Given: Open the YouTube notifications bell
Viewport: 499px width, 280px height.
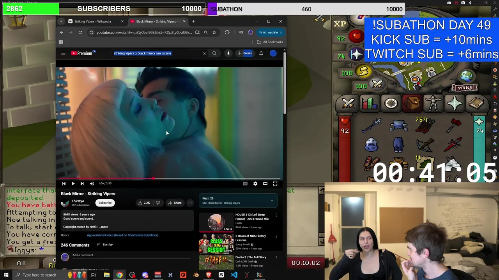Looking at the screenshot, I should pos(261,53).
